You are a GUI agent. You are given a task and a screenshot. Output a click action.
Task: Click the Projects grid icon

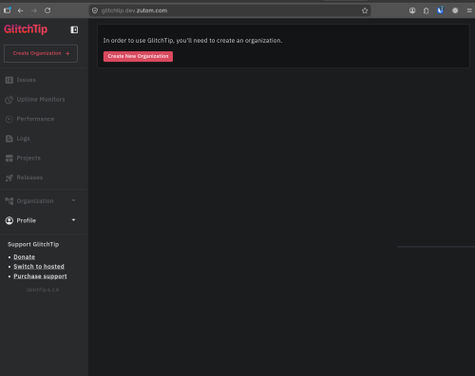(x=9, y=159)
